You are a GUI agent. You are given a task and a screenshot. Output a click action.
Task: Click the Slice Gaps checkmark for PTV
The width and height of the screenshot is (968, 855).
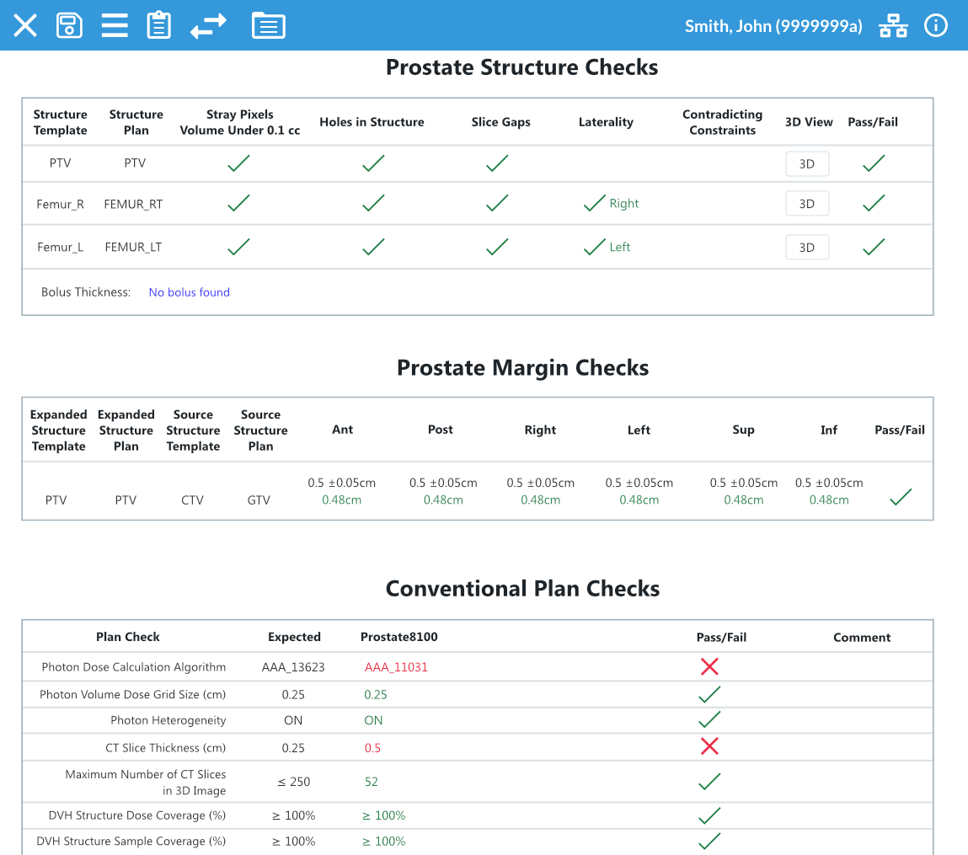[x=496, y=163]
